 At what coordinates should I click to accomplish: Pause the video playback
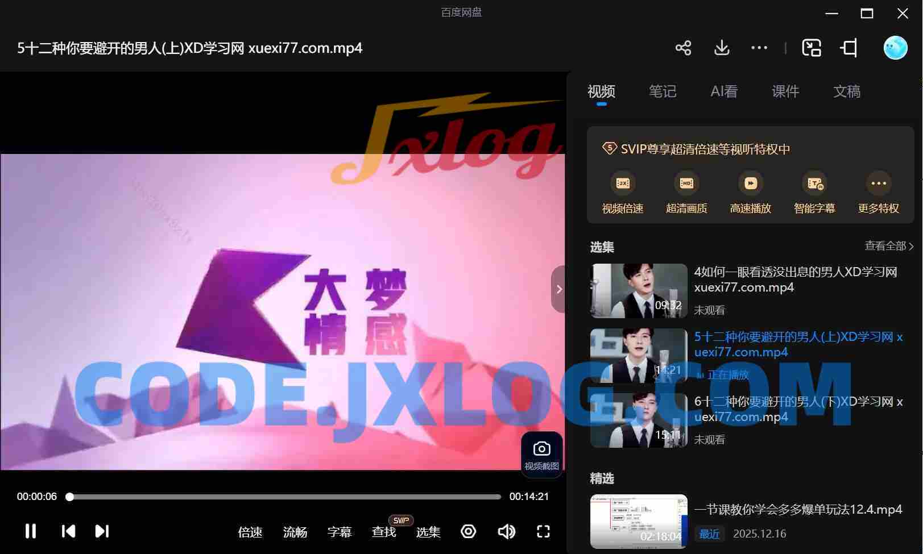click(x=31, y=531)
